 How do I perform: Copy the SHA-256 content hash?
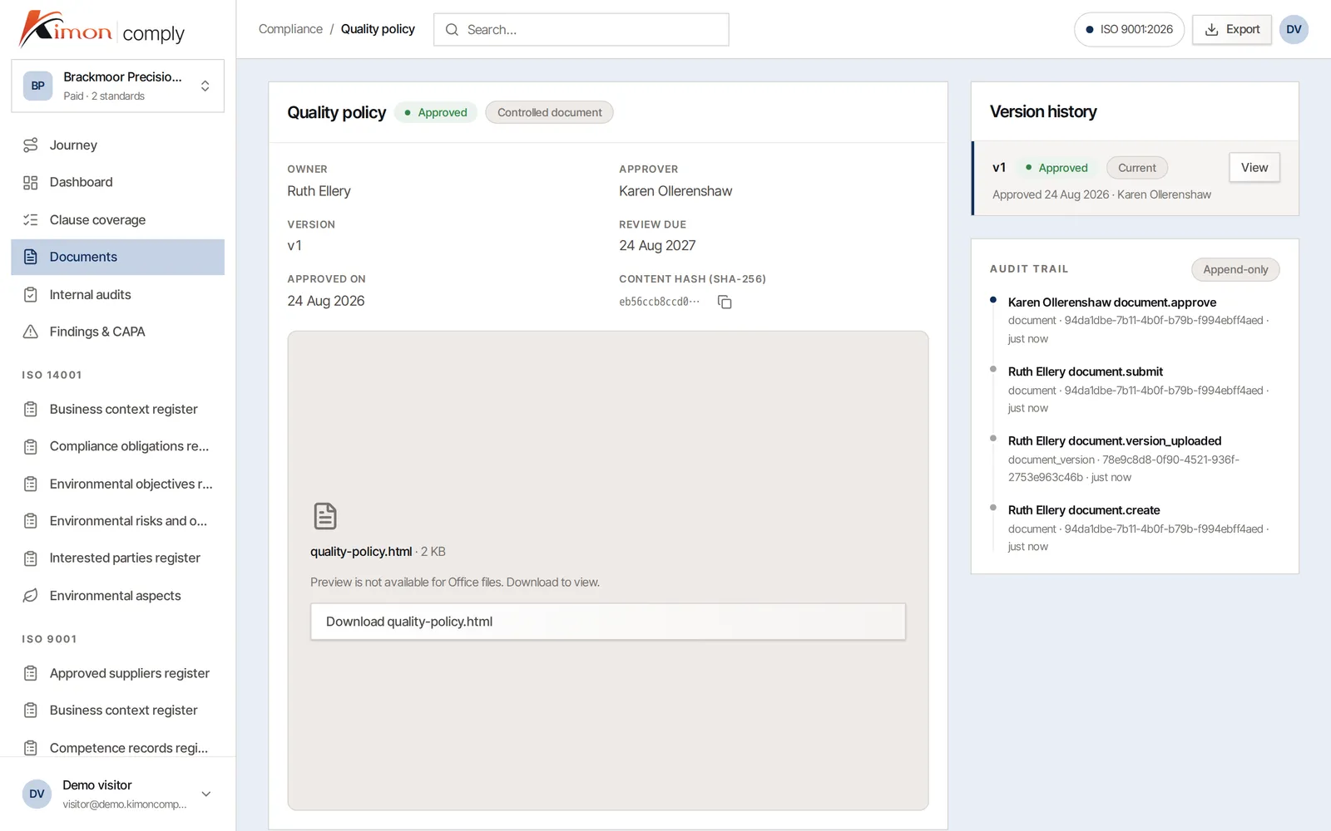tap(725, 302)
